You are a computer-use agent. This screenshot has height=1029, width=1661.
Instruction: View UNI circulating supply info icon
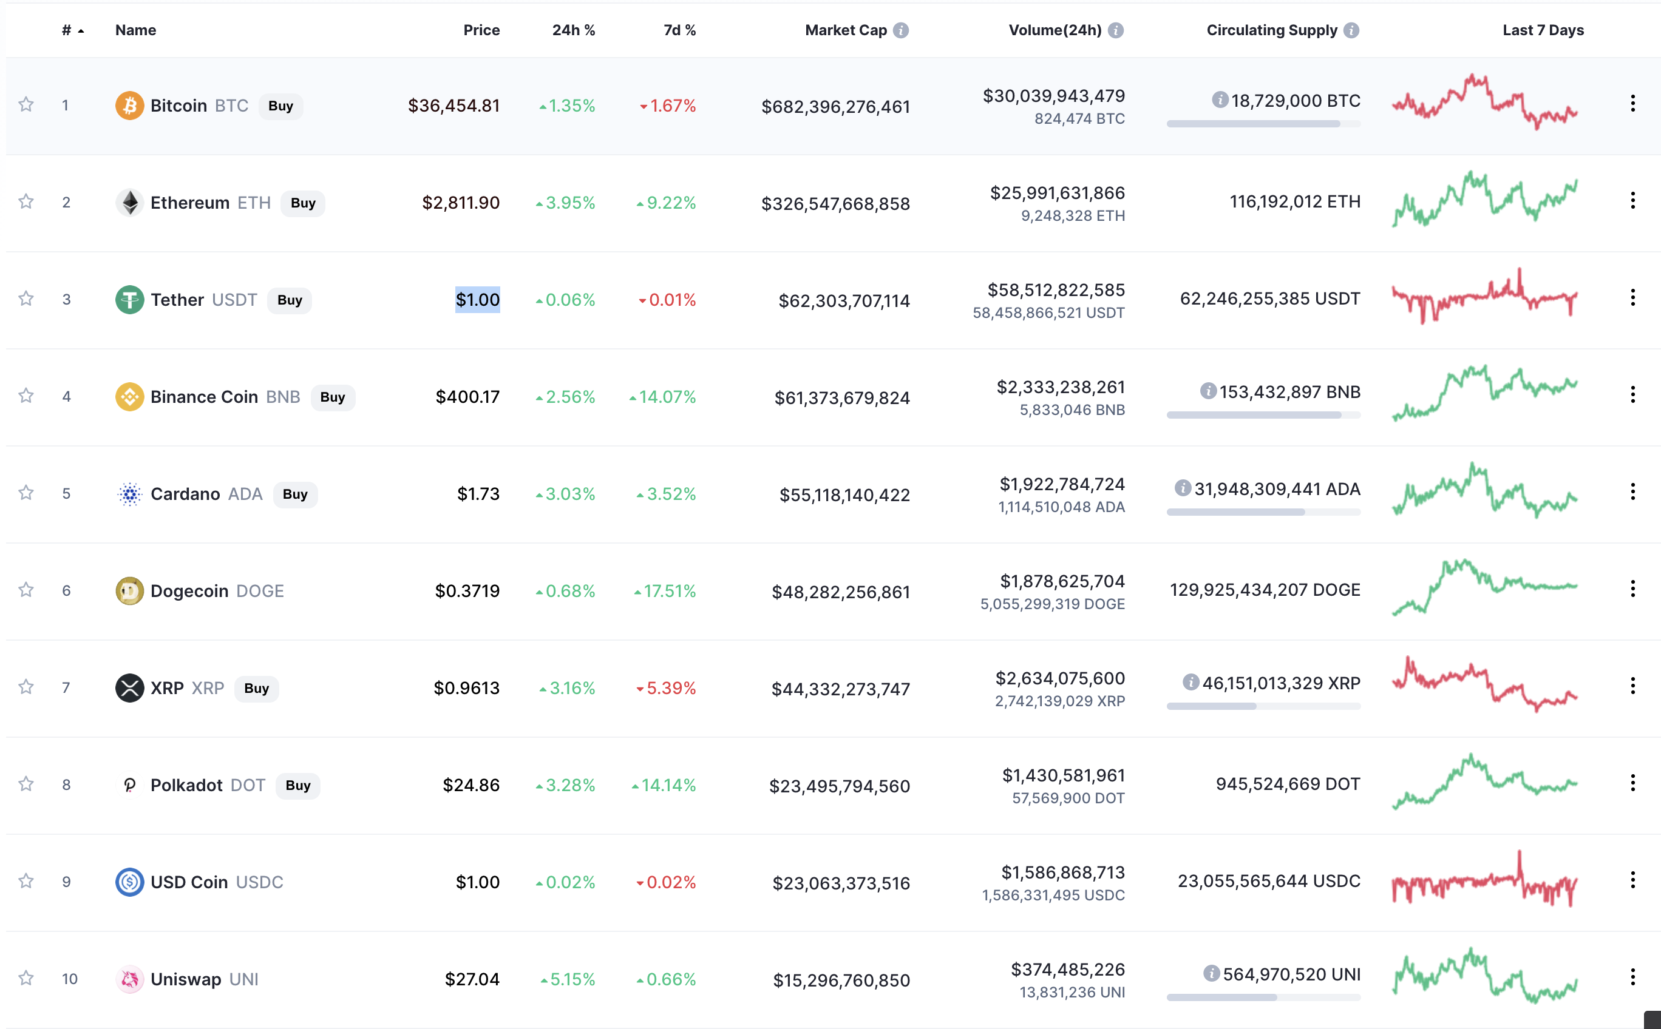point(1211,974)
